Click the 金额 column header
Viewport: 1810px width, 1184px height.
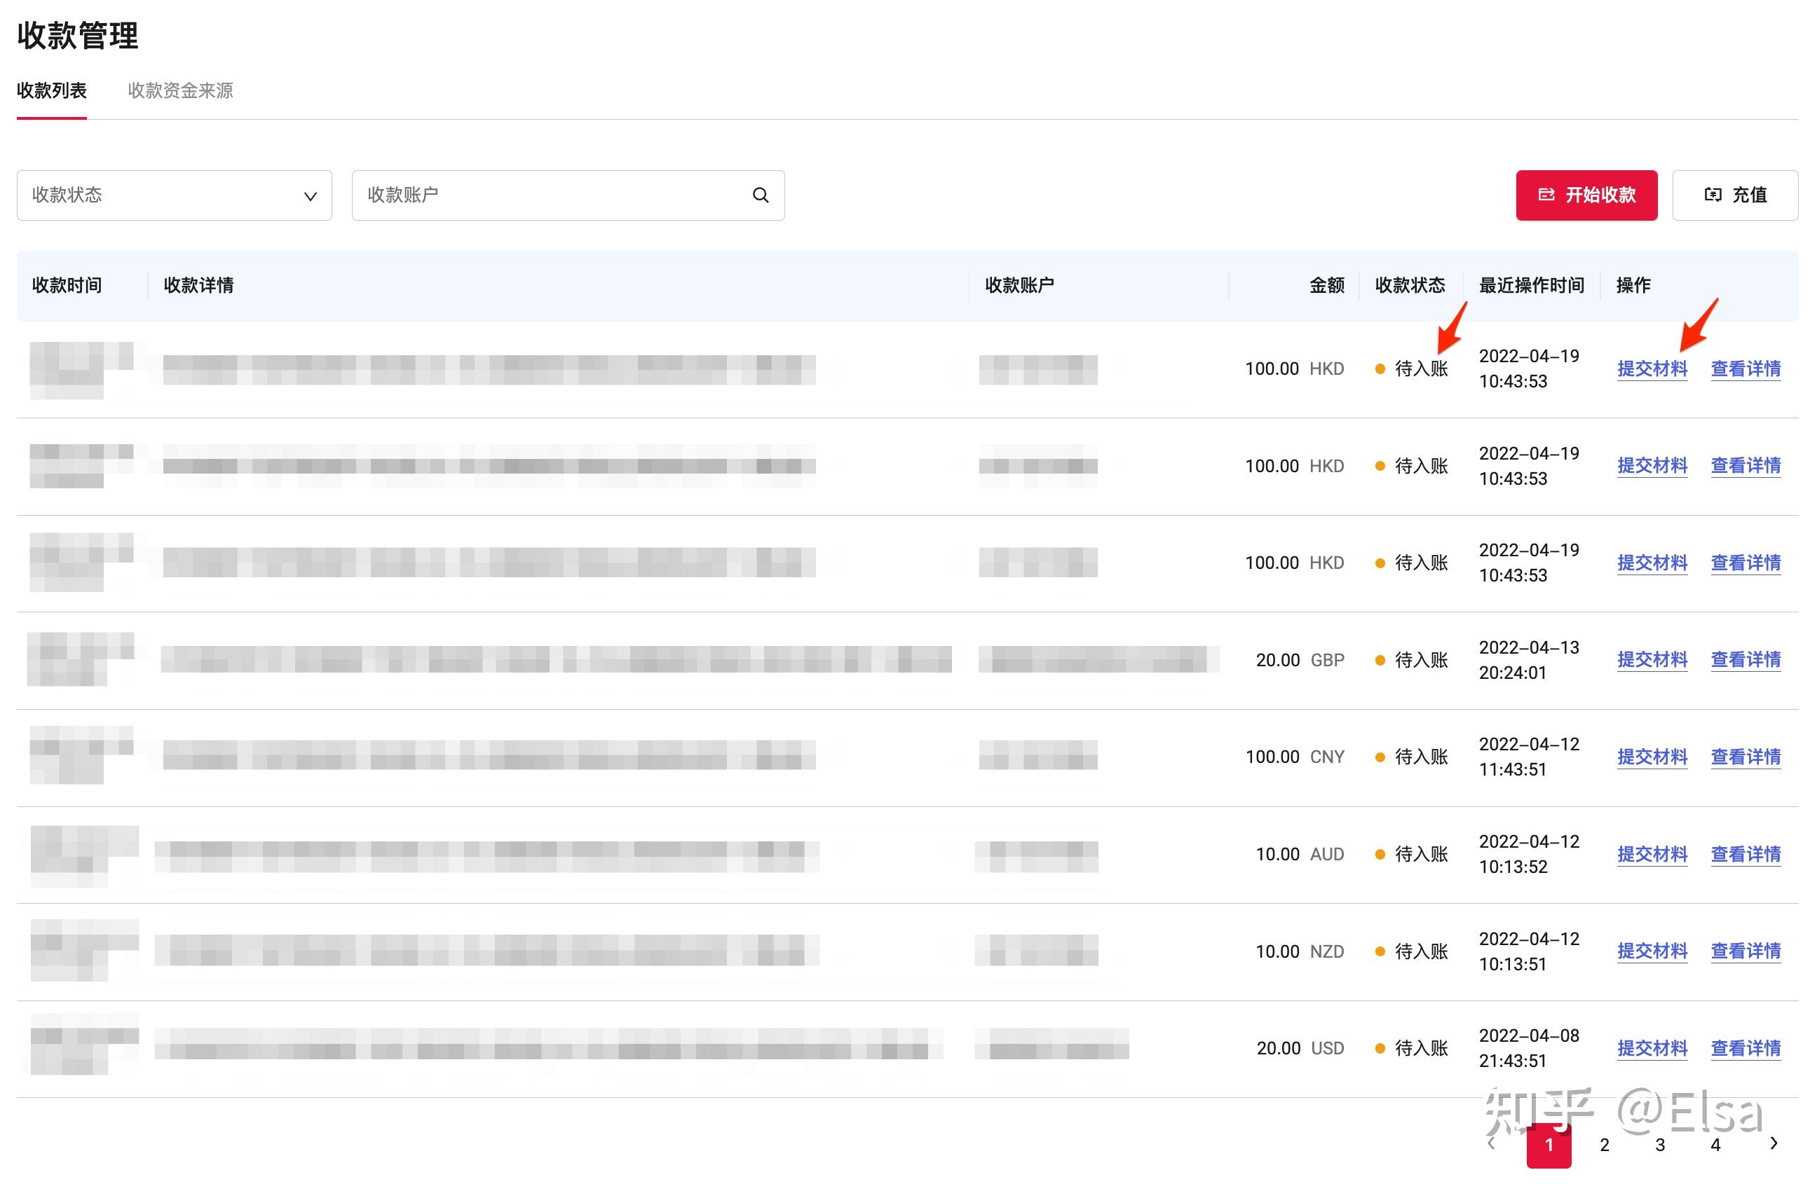coord(1326,285)
